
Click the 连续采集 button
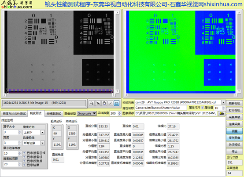pos(234,124)
